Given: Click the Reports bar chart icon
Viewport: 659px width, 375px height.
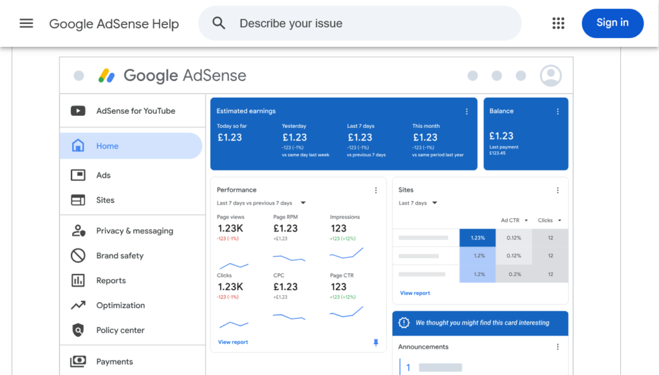Looking at the screenshot, I should [x=78, y=280].
